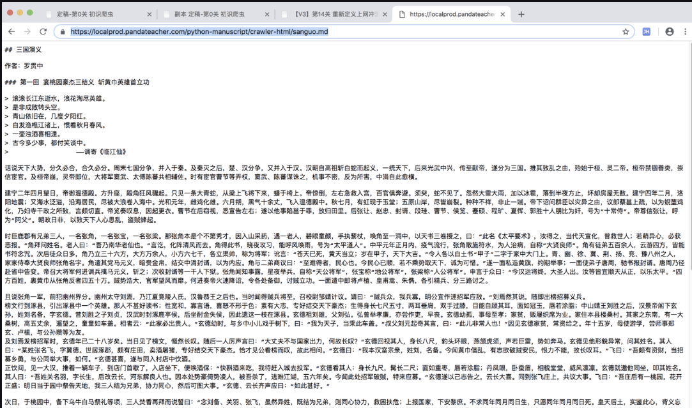Image resolution: width=692 pixels, height=408 pixels.
Task: Click paragraph starting 时巨鹿郡有兄弟三人
Action: 344,258
